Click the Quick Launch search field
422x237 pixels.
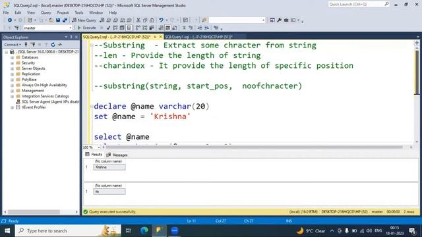point(356,4)
